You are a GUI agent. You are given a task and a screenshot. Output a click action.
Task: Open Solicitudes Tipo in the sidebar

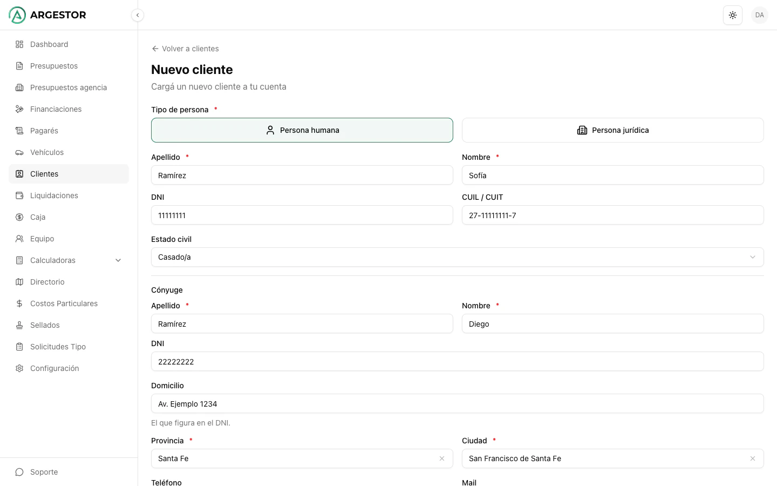tap(69, 347)
